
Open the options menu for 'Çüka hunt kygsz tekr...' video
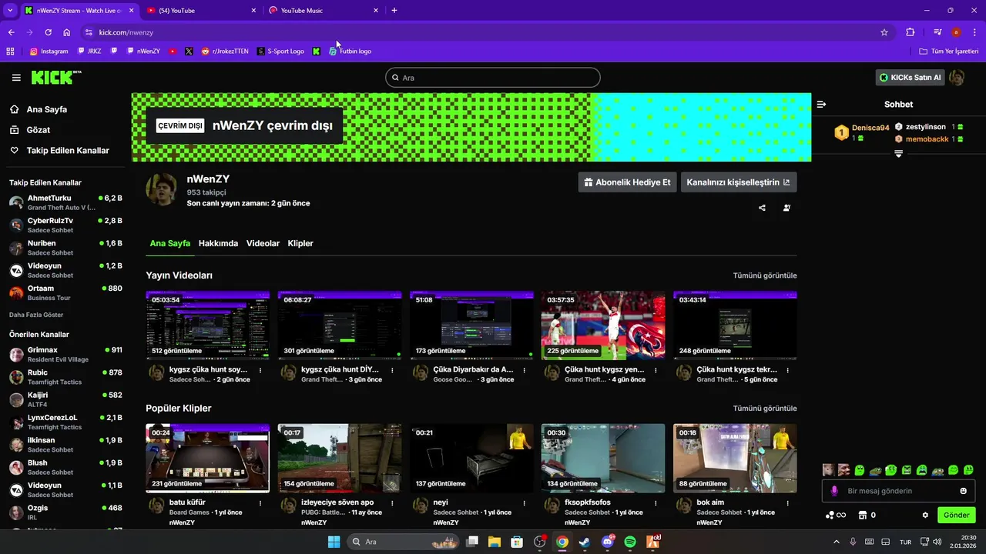788,370
